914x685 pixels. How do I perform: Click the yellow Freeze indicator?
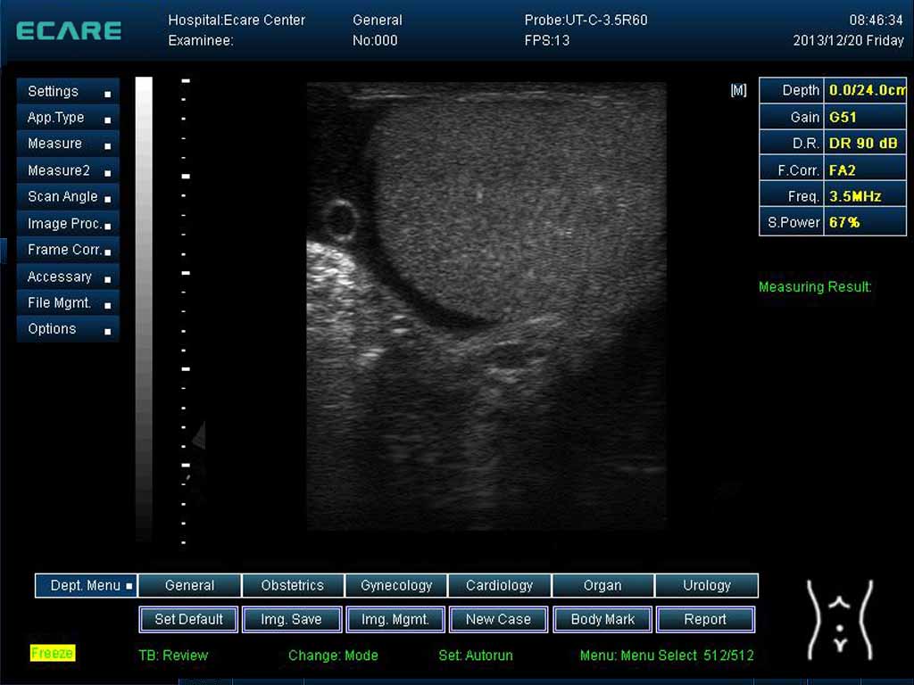(52, 653)
